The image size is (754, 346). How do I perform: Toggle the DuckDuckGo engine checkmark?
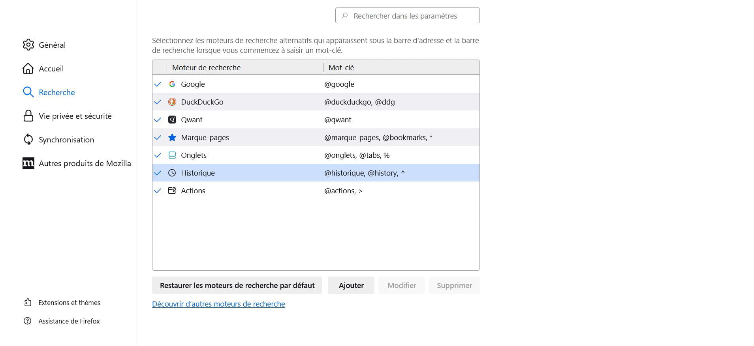coord(158,102)
